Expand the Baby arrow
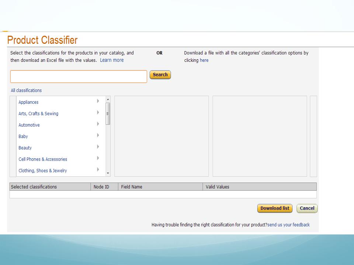This screenshot has height=265, width=354. (x=98, y=135)
